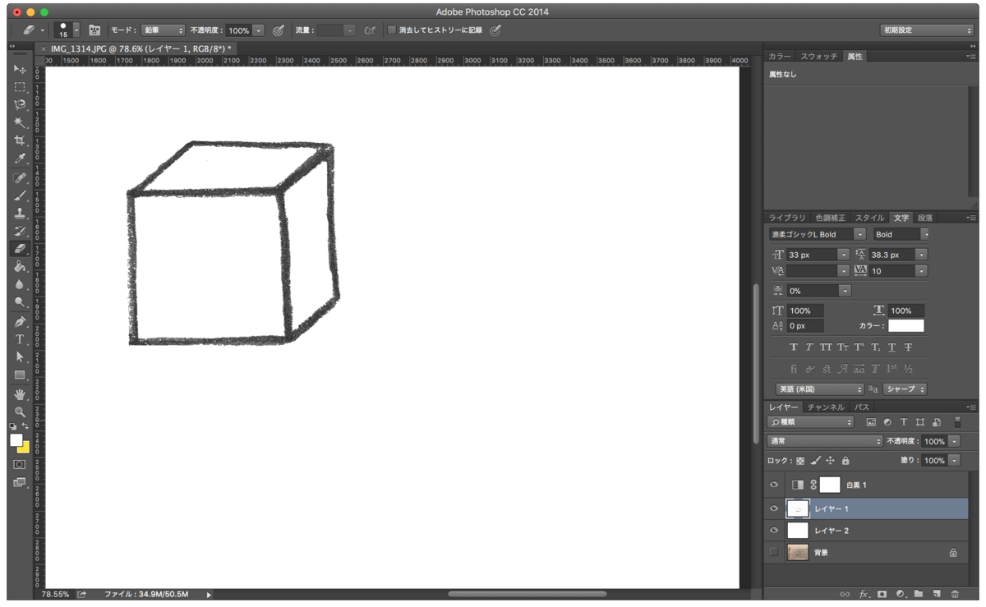
Task: Select the Zoom tool
Action: tap(20, 412)
